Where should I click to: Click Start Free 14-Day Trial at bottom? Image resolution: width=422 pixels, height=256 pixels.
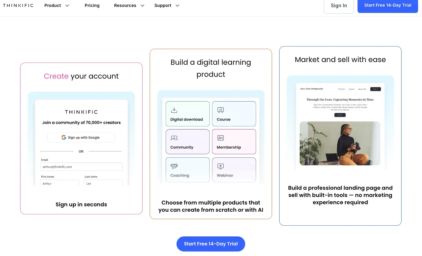(x=211, y=244)
